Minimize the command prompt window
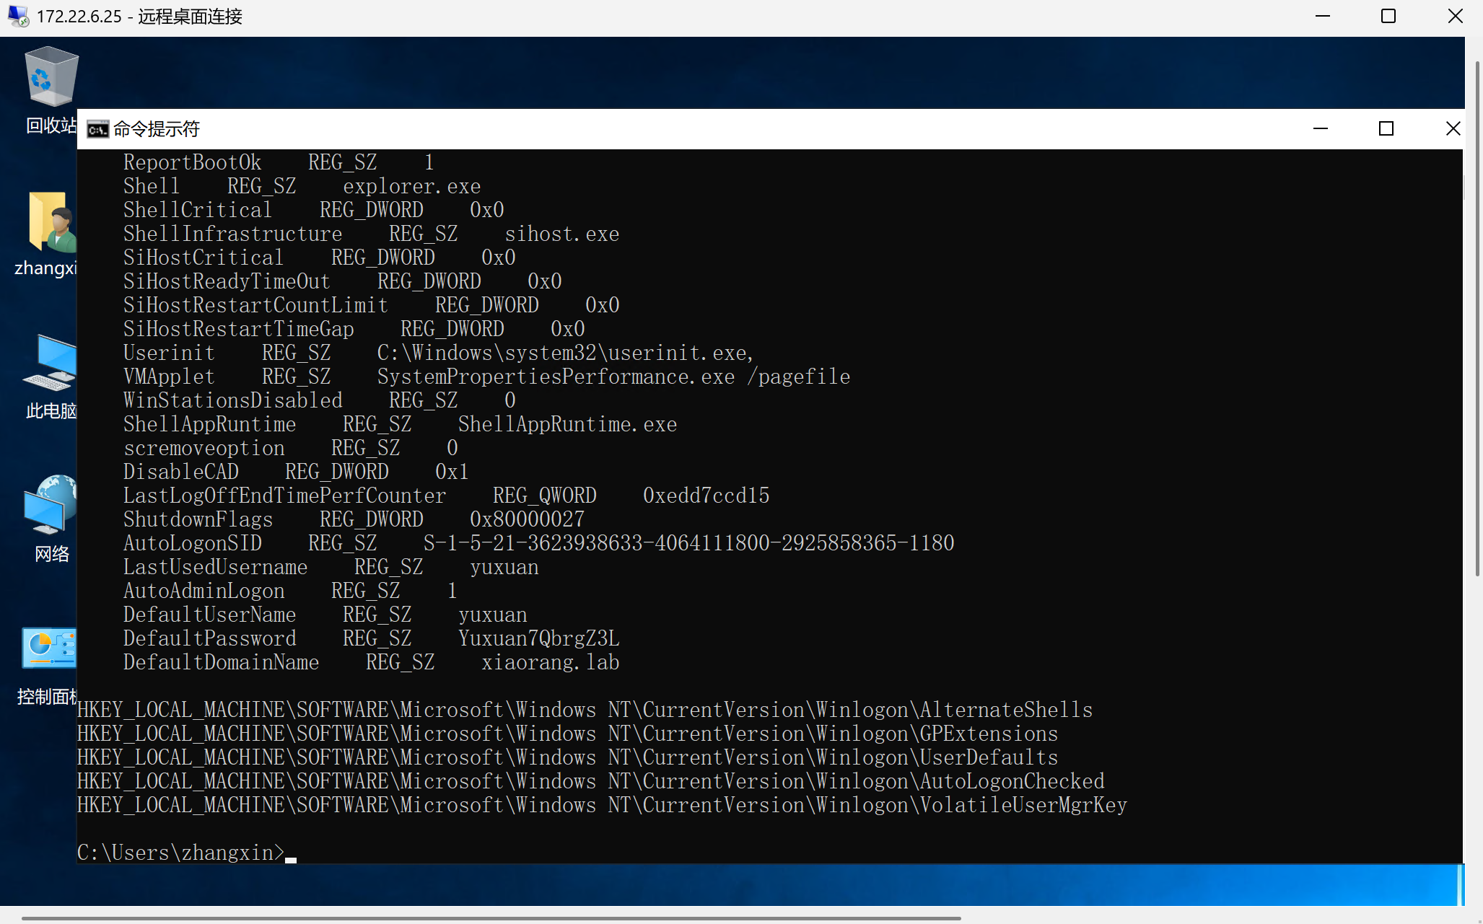Viewport: 1483px width, 924px height. [1321, 128]
